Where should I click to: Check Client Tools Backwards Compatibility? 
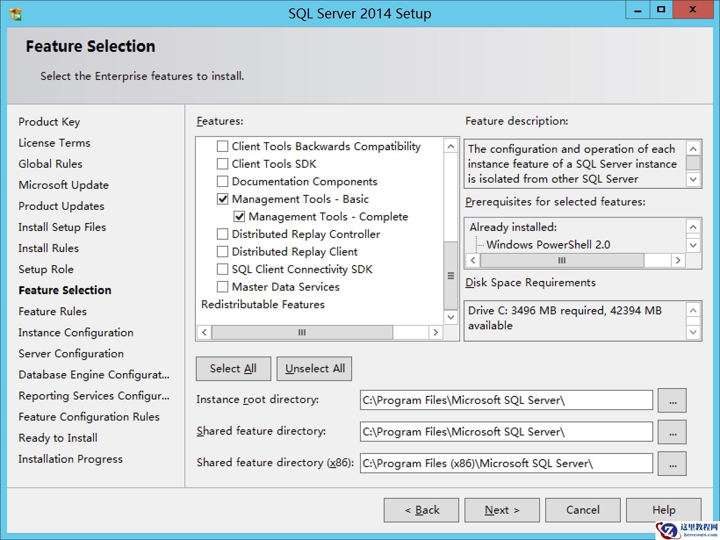pos(223,146)
